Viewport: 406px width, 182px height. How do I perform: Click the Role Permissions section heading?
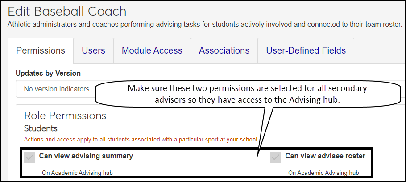click(65, 116)
